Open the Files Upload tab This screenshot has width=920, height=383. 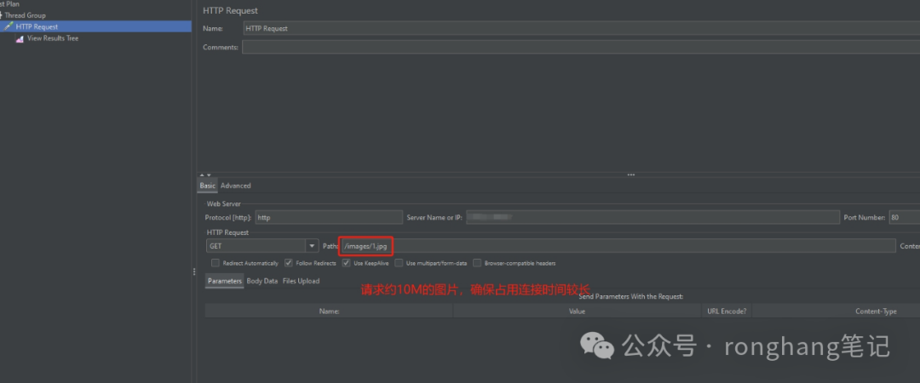pos(301,281)
